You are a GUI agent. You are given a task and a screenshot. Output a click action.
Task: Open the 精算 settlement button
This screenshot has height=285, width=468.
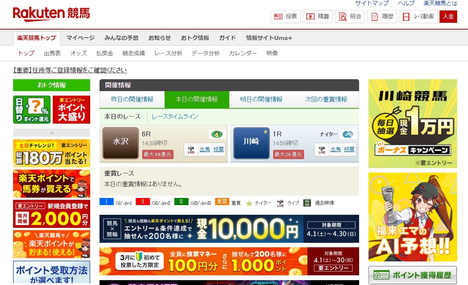tap(318, 16)
